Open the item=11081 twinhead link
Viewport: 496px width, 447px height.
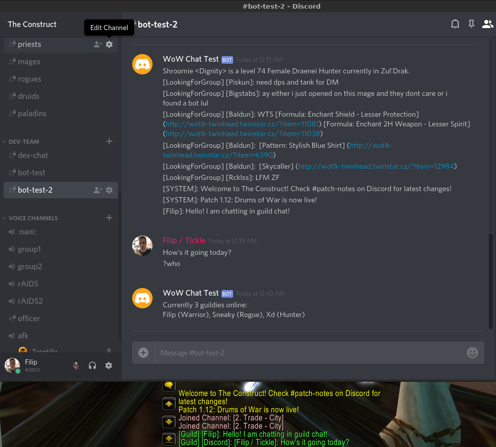click(x=242, y=124)
